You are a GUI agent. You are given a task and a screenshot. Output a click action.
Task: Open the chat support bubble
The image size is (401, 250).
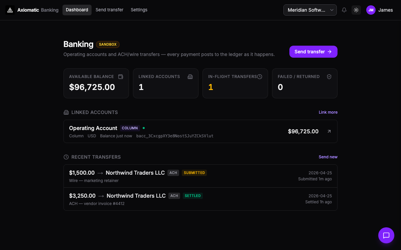pyautogui.click(x=386, y=235)
